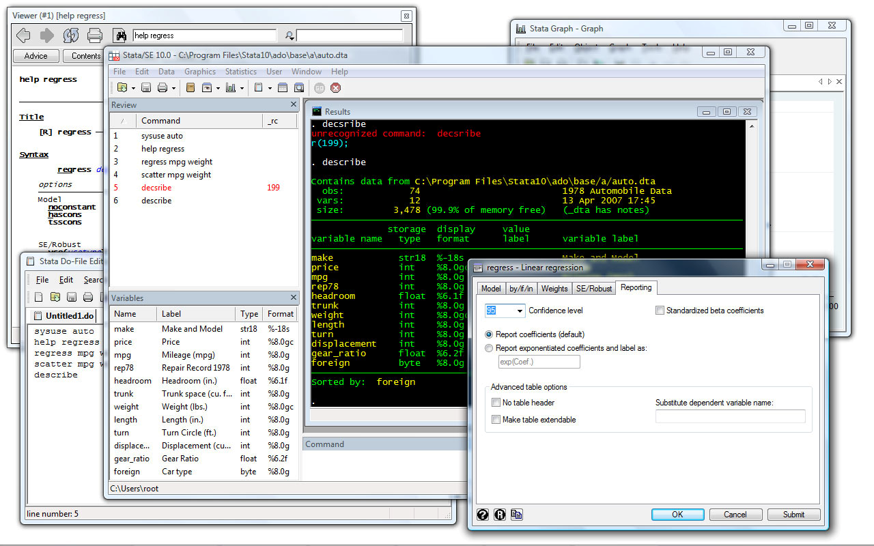Click the Reset (R) icon in regress dialog
Viewport: 874px width, 546px height.
(500, 514)
